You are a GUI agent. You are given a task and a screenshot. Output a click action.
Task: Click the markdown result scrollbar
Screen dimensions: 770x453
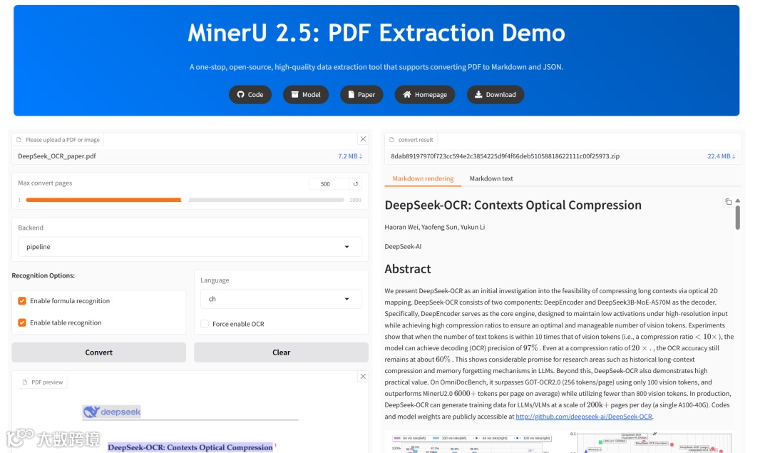(738, 217)
